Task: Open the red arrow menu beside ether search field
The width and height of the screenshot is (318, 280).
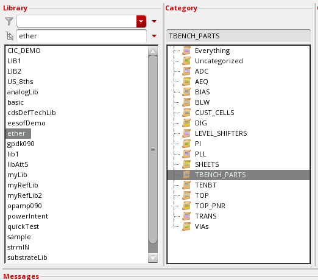Action: click(154, 36)
